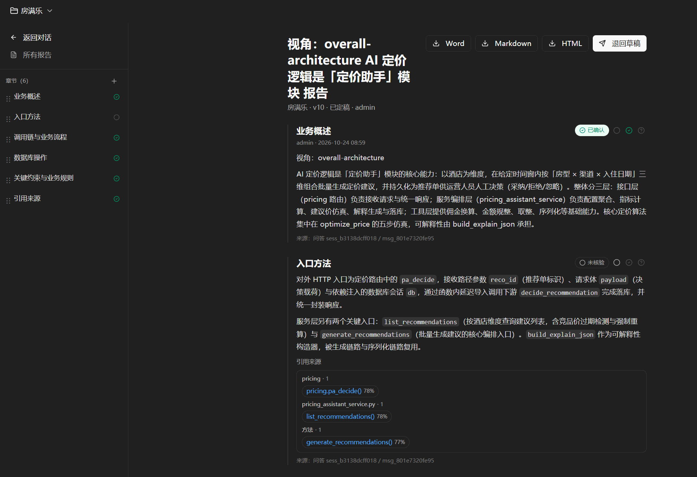Toggle confirmed check for 调用链与业务流程 row

116,138
